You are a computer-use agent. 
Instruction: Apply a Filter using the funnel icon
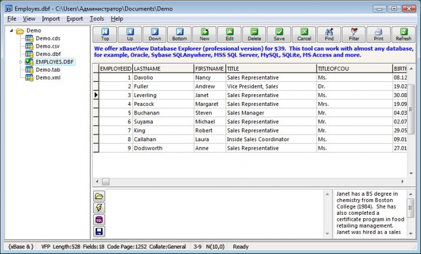354,34
